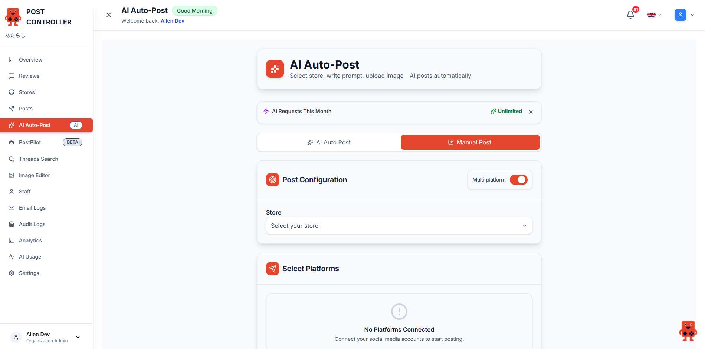Click the blue user avatar icon

pyautogui.click(x=680, y=15)
